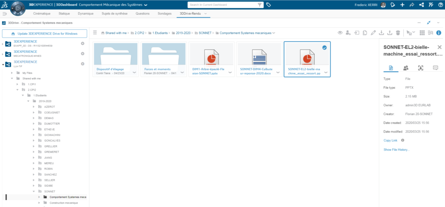This screenshot has width=445, height=207.
Task: Click the Copy file icon
Action: 365,33
